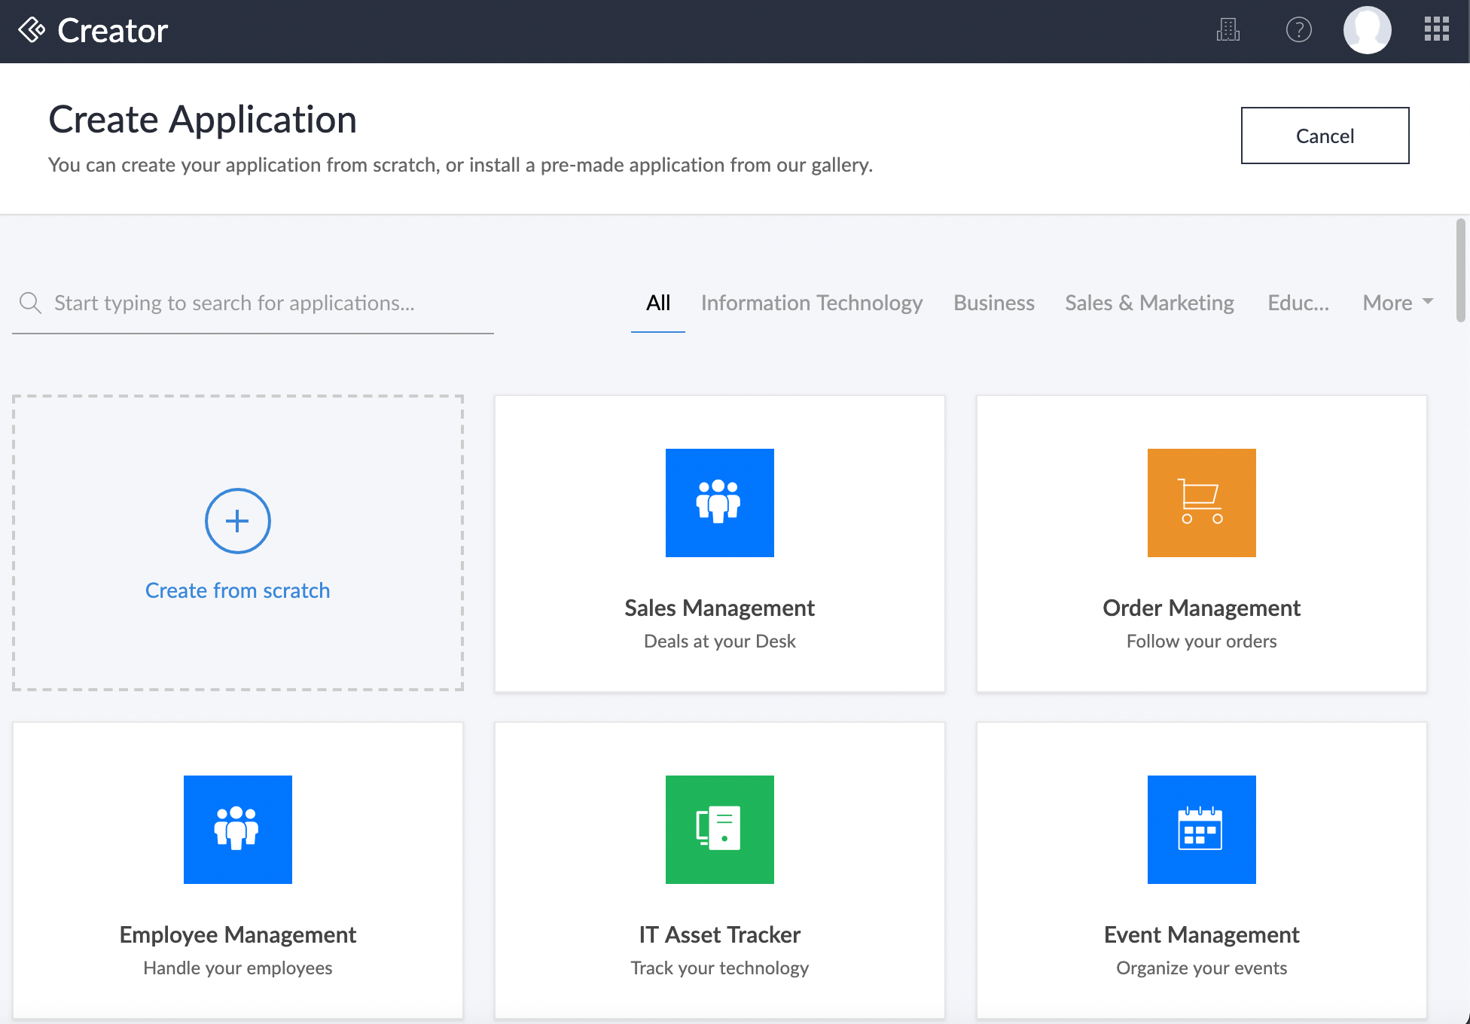Select the Education category tab
The height and width of the screenshot is (1024, 1470).
point(1298,303)
